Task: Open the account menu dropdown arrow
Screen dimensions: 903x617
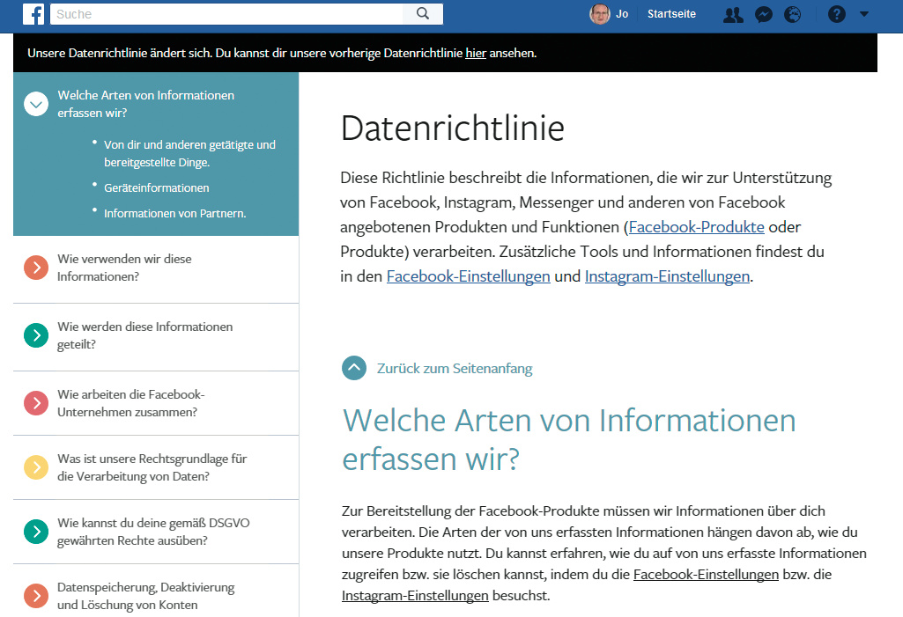Action: (x=863, y=14)
